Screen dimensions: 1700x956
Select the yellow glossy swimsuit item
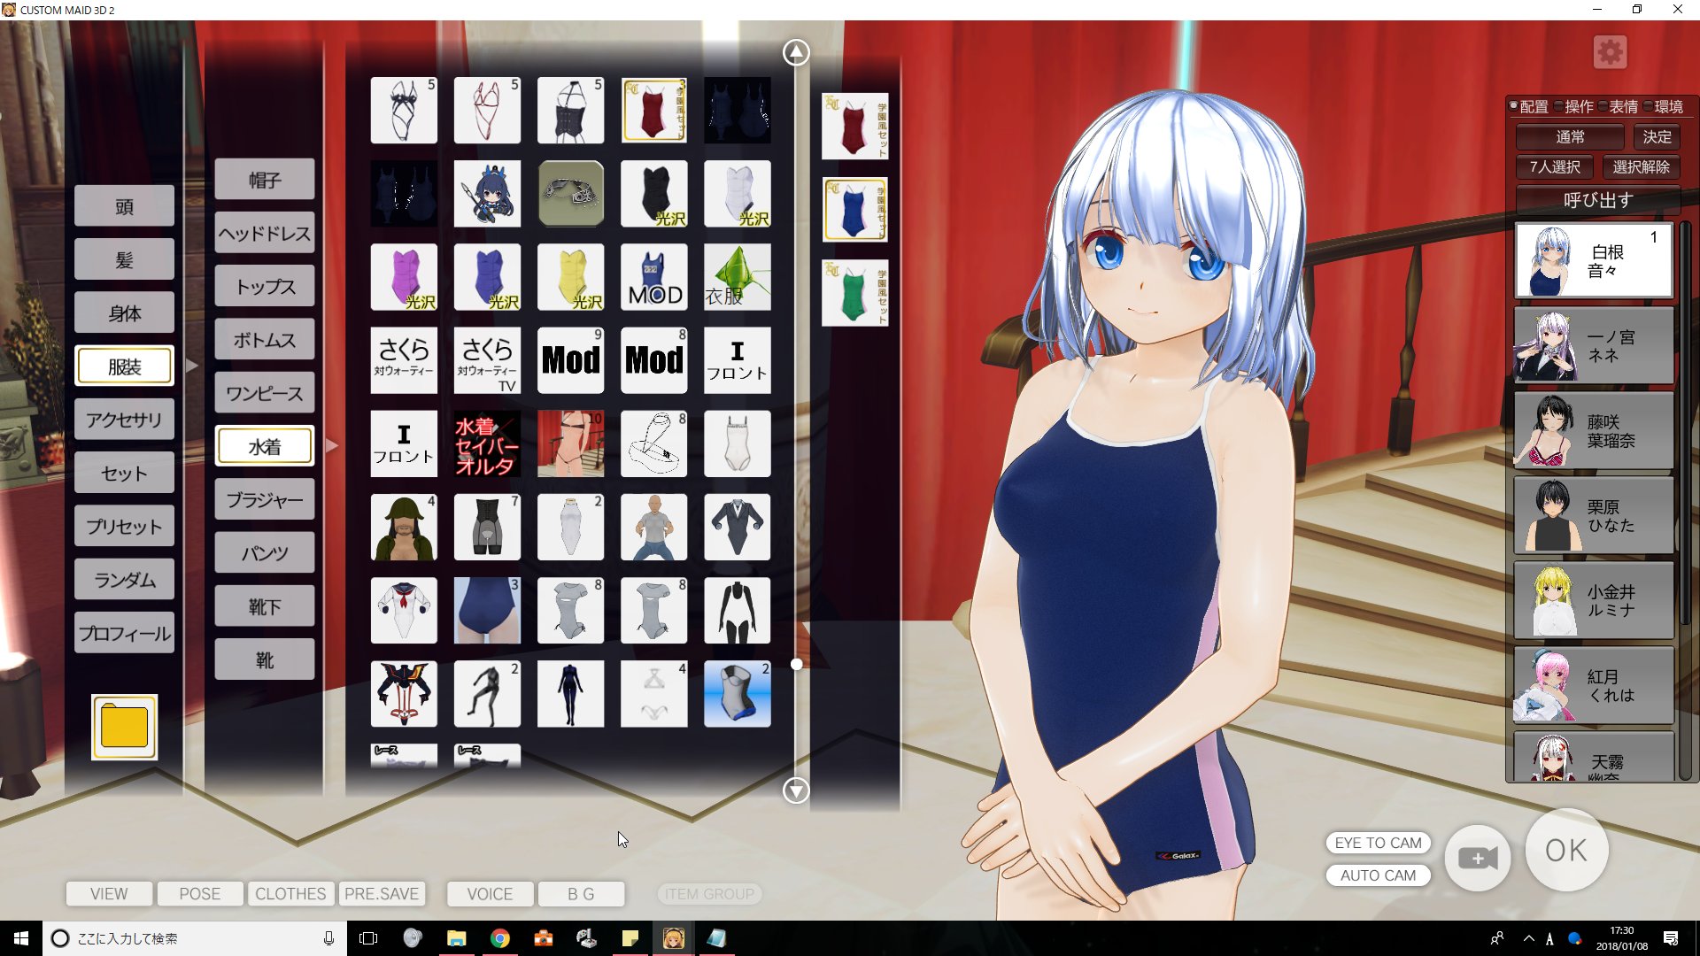pos(570,276)
